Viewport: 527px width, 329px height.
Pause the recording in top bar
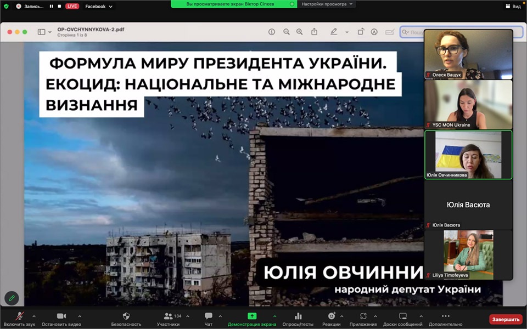52,7
